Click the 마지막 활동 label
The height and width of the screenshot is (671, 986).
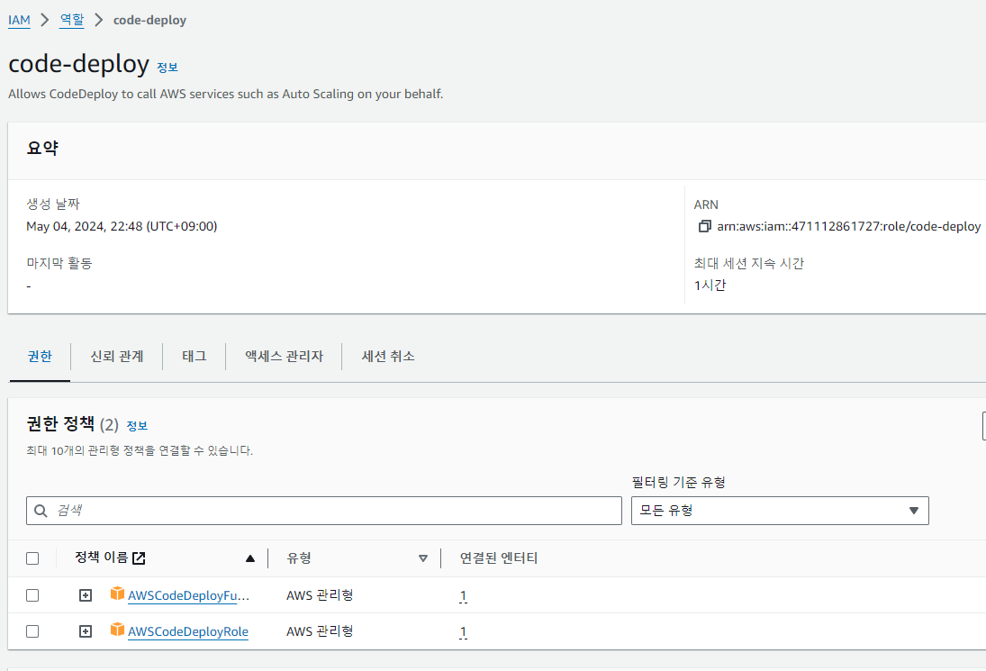point(59,264)
